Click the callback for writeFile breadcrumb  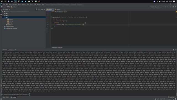[57, 47]
